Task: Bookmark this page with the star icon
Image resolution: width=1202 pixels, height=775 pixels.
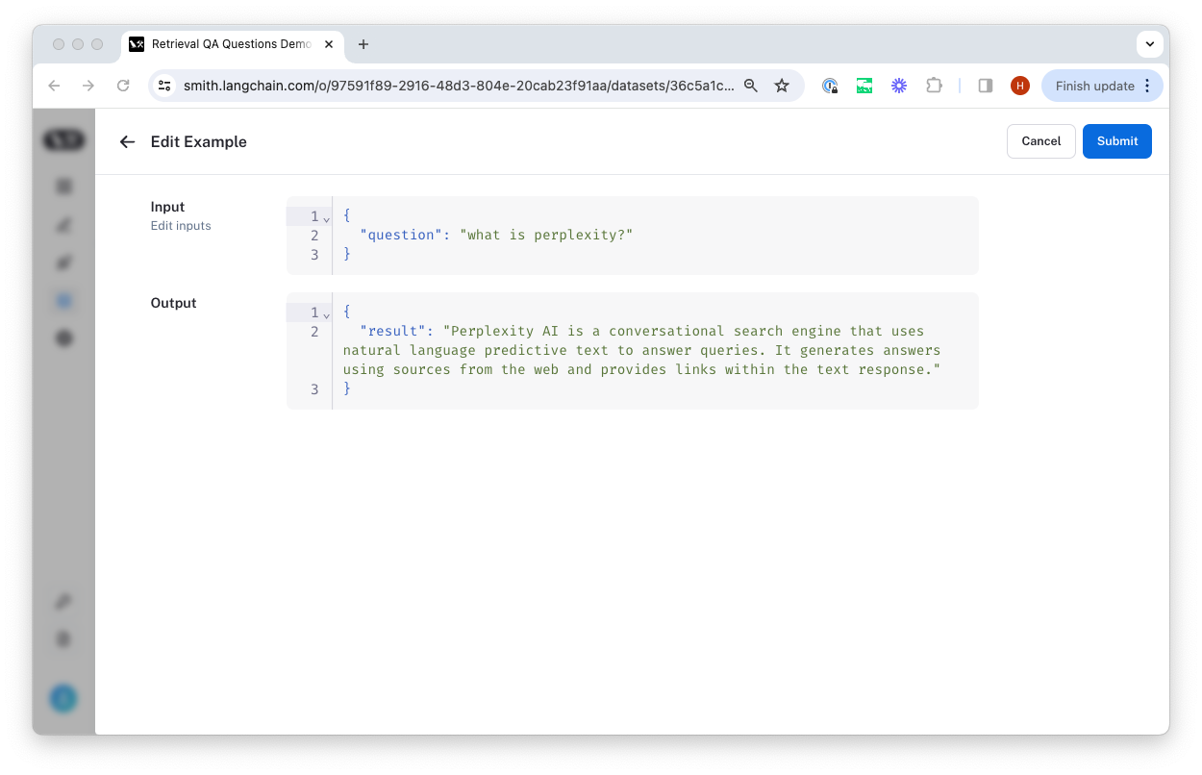Action: tap(782, 86)
